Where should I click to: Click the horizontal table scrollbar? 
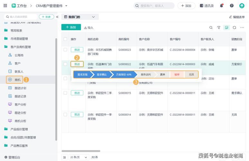point(81,151)
